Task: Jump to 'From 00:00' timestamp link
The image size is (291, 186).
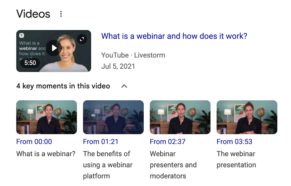Action: pyautogui.click(x=34, y=142)
